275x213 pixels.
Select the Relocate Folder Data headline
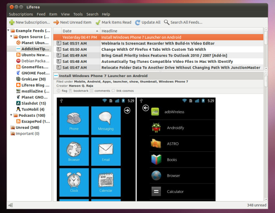(181, 68)
